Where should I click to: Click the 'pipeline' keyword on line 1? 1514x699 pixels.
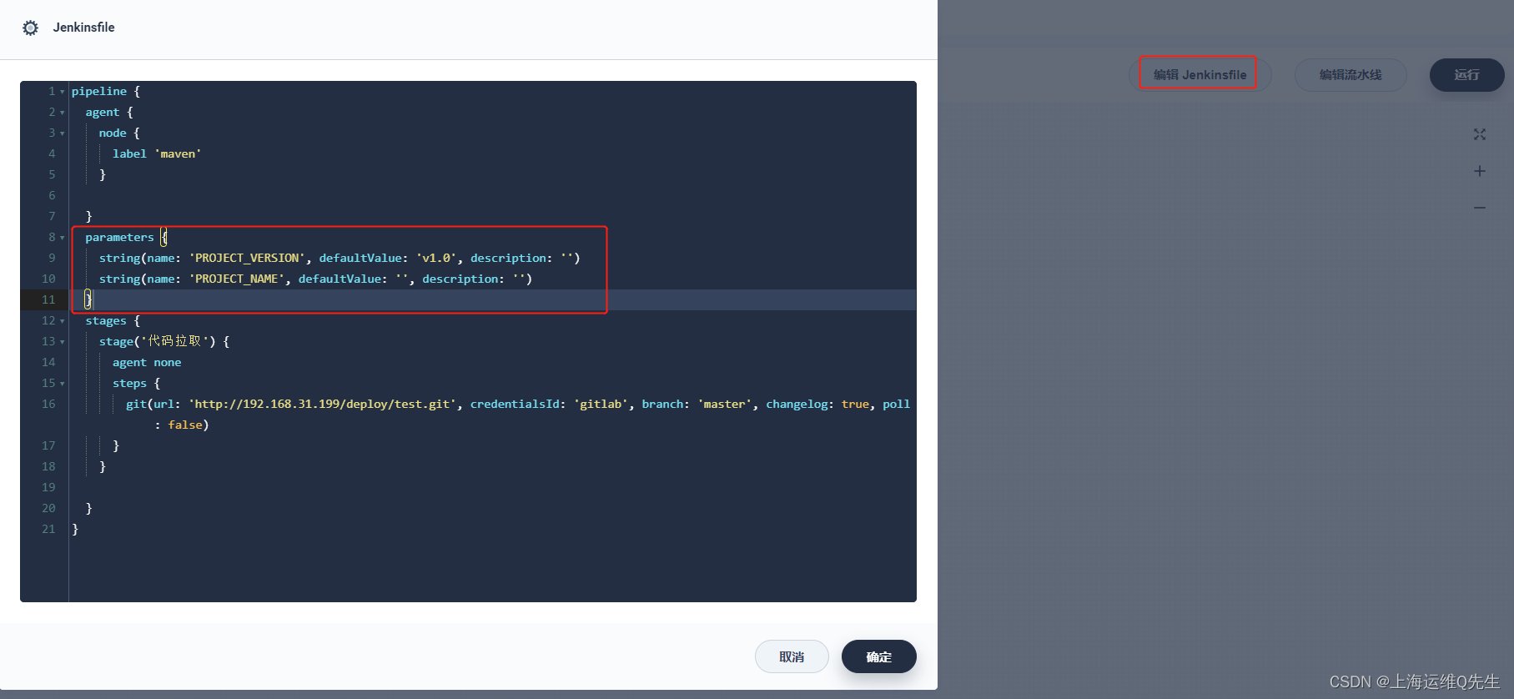pyautogui.click(x=99, y=91)
